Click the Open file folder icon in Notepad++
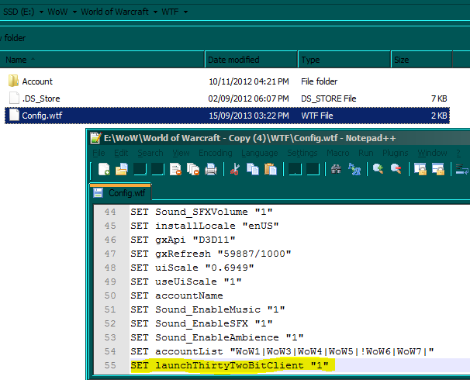470x380 pixels. point(122,169)
